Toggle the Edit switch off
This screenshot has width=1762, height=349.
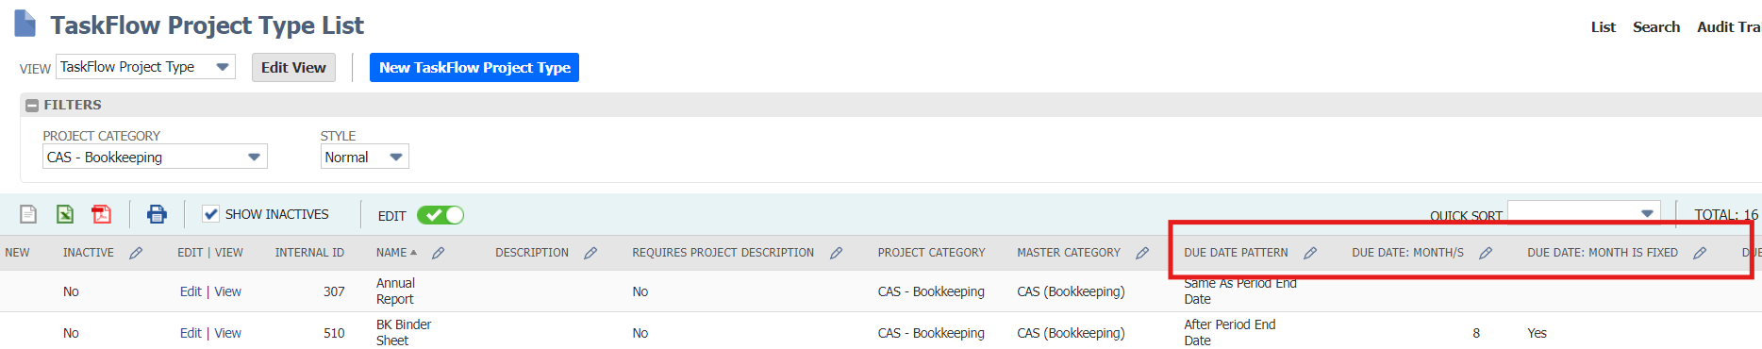pyautogui.click(x=440, y=215)
